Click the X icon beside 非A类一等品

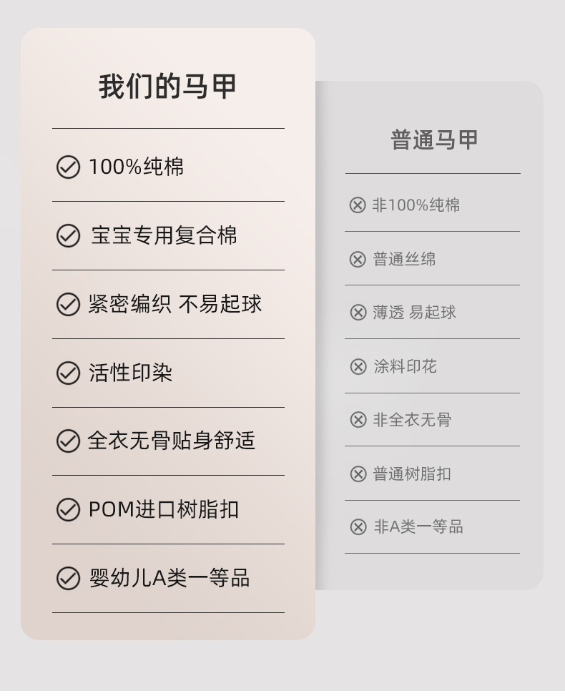(x=358, y=527)
